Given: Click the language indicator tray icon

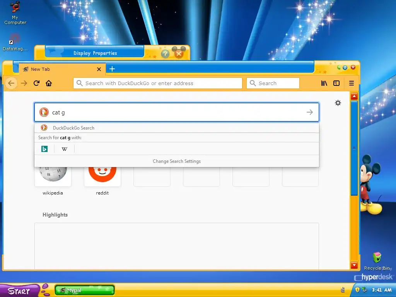Looking at the screenshot, I should point(343,290).
